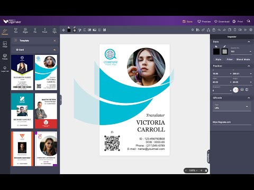The image size is (254, 190).
Task: Collapse the QRcode section
Action: [x=249, y=98]
